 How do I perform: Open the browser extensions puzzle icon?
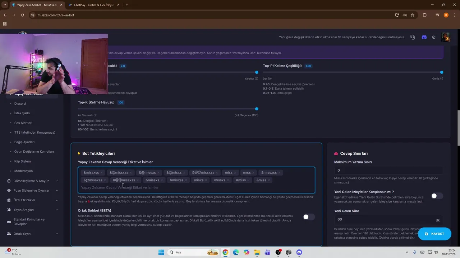click(x=425, y=15)
